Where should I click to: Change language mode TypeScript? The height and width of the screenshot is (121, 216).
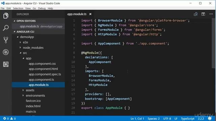(x=188, y=119)
